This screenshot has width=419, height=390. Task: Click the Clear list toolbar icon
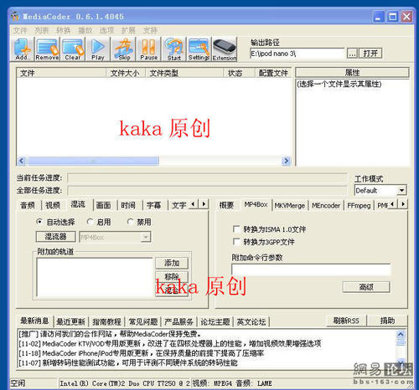73,49
